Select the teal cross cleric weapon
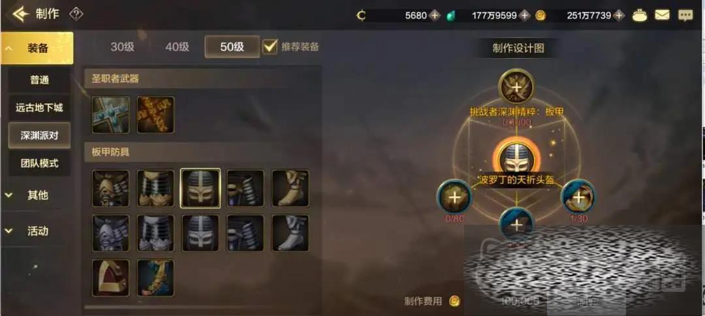 110,115
